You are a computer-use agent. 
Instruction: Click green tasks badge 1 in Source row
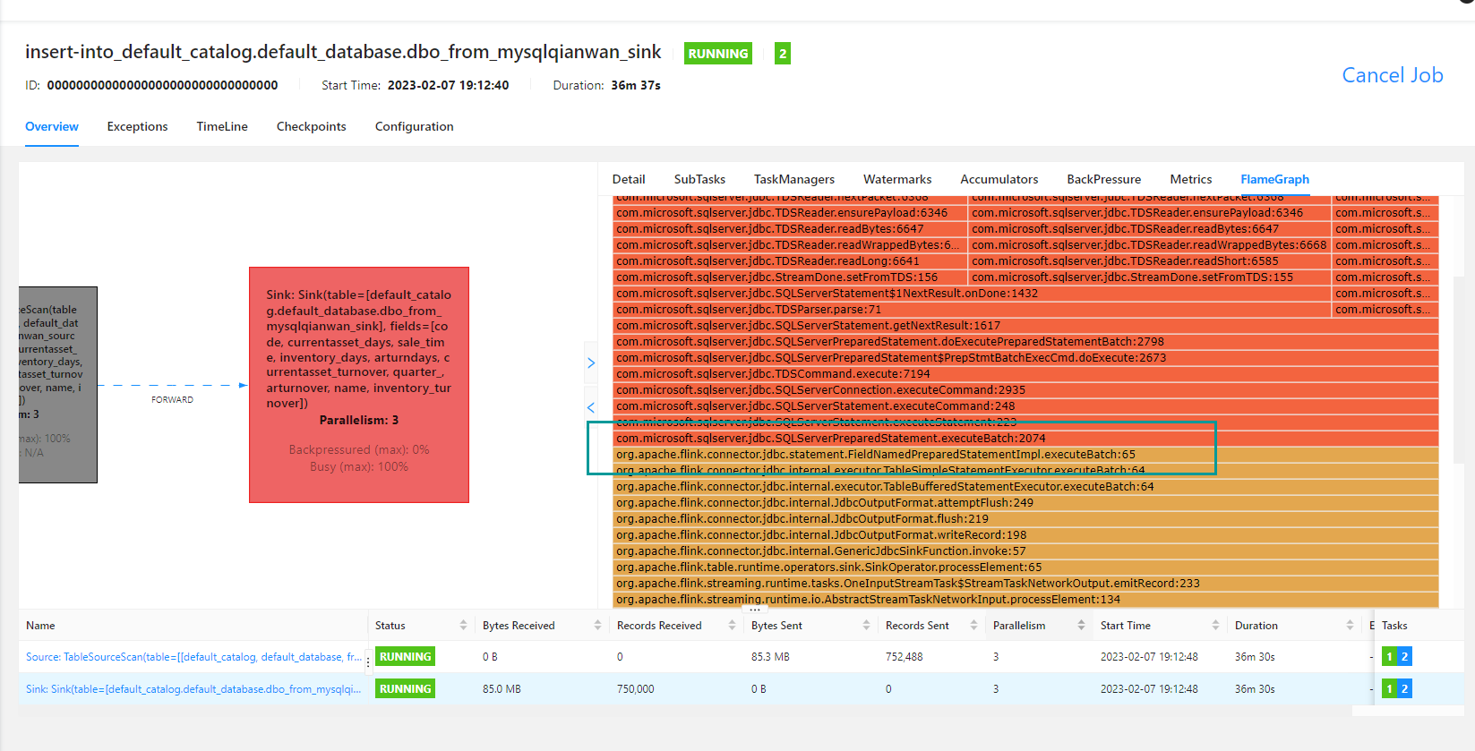click(1389, 657)
